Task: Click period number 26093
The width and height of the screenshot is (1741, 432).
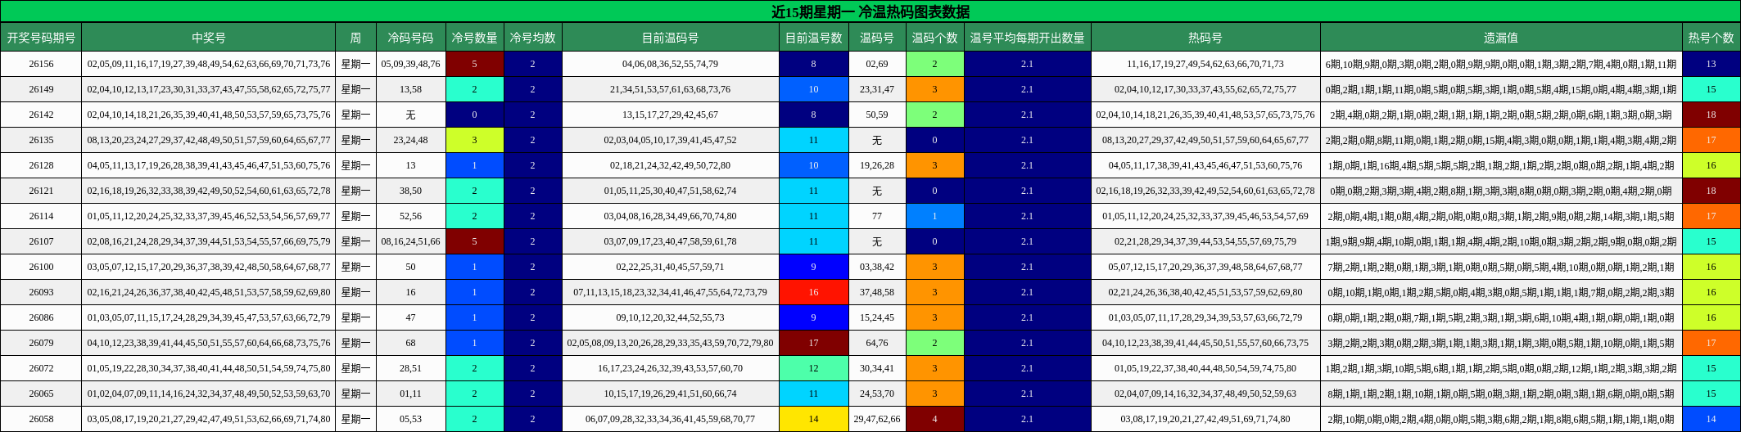Action: 41,292
